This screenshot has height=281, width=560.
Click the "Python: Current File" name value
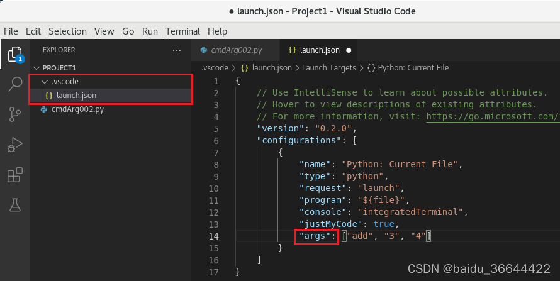(400, 164)
